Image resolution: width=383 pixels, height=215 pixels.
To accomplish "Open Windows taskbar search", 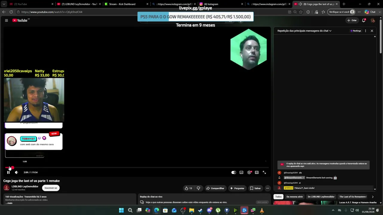I will (130, 210).
